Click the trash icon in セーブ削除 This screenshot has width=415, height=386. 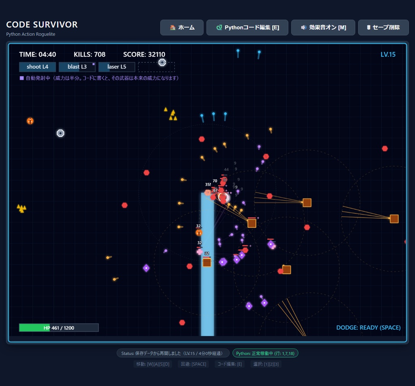[x=368, y=27]
